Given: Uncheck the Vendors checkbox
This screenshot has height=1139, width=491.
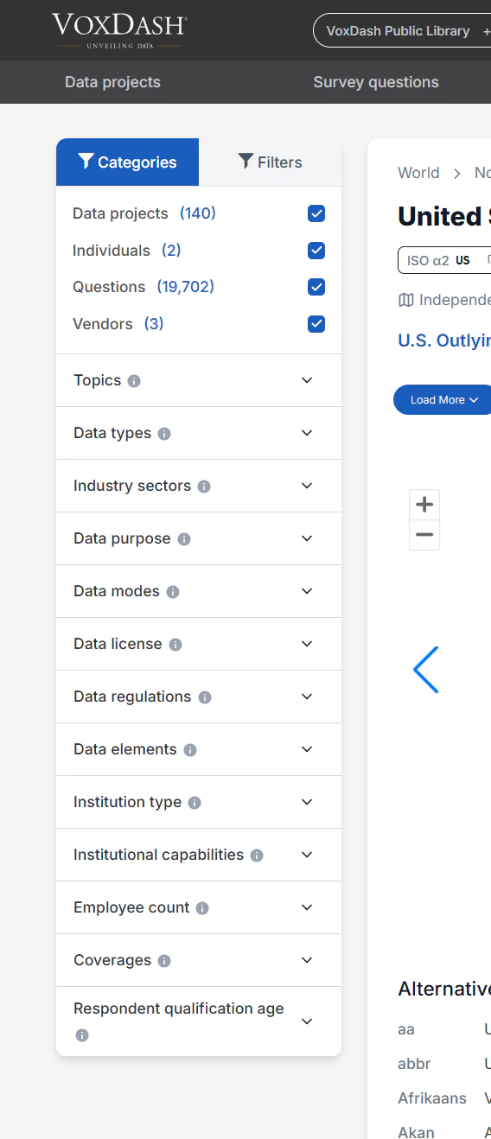Looking at the screenshot, I should pos(316,324).
